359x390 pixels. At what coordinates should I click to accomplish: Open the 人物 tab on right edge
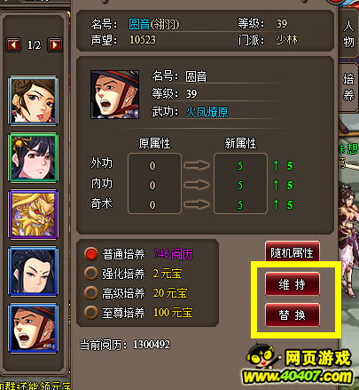(x=348, y=35)
